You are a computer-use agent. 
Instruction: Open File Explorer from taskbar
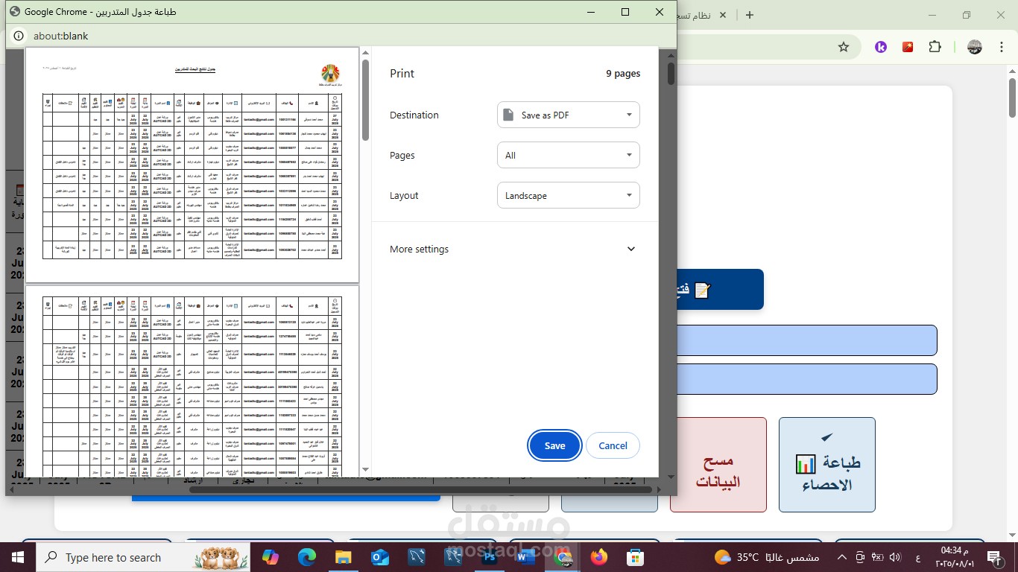343,557
